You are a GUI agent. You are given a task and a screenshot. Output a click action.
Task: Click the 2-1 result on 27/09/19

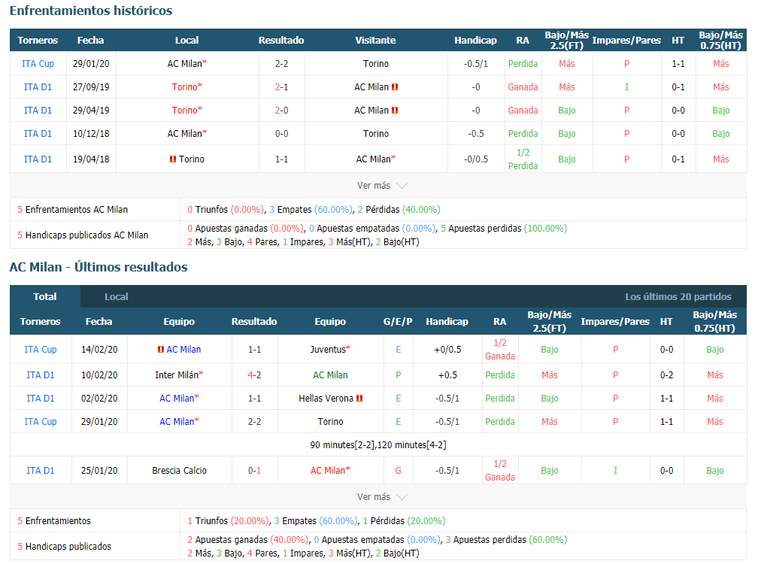[x=281, y=87]
